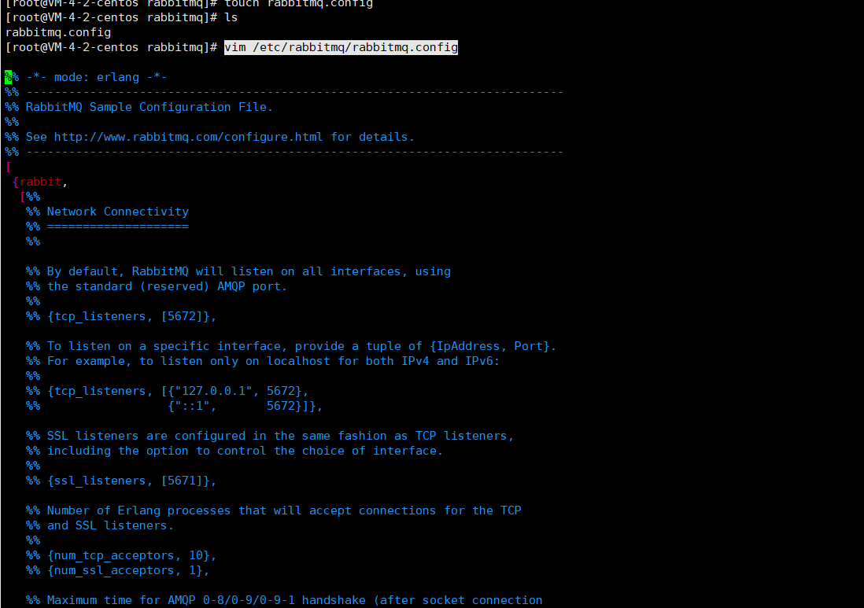This screenshot has width=864, height=608.
Task: Click 'the standard (reserved) AMQP port.' line
Action: (157, 286)
